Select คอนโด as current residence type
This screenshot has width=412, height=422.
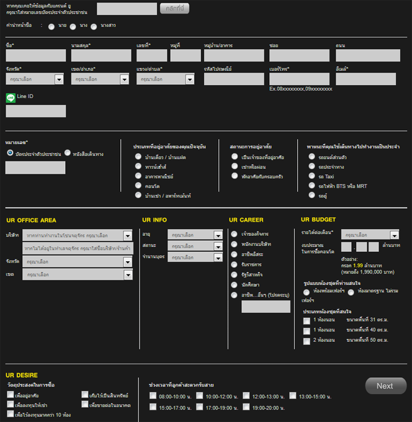coord(138,186)
